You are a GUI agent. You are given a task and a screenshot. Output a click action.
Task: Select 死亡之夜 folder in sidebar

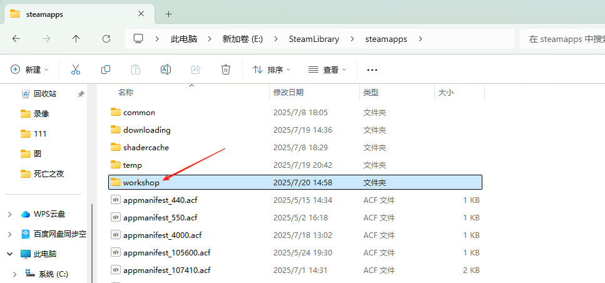49,173
